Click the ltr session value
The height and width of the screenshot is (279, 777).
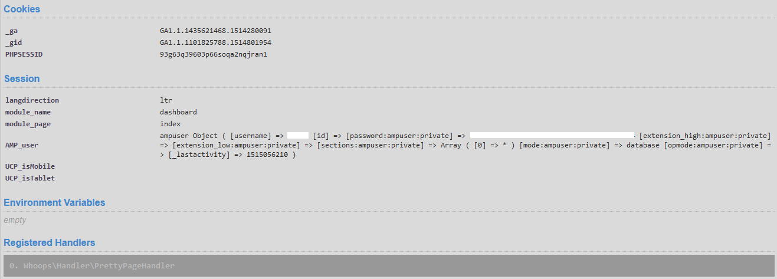coord(166,100)
